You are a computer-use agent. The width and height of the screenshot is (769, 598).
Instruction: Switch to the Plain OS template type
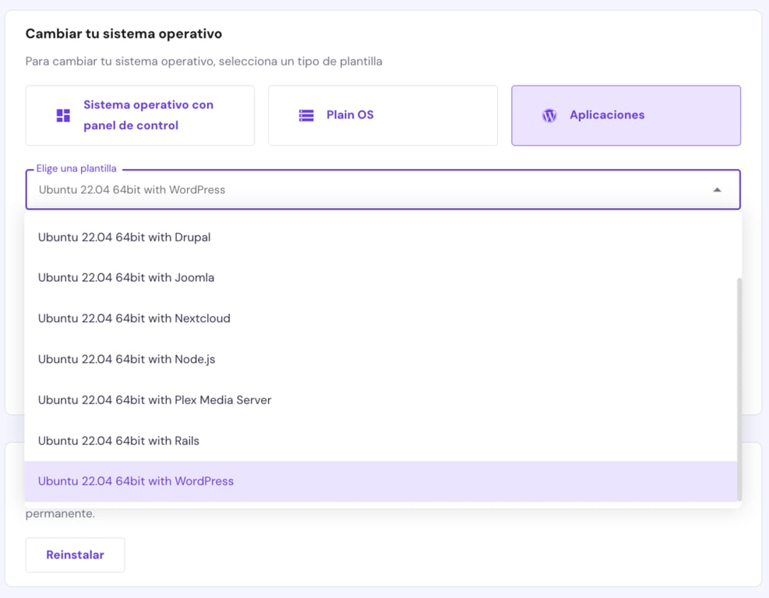pyautogui.click(x=383, y=115)
